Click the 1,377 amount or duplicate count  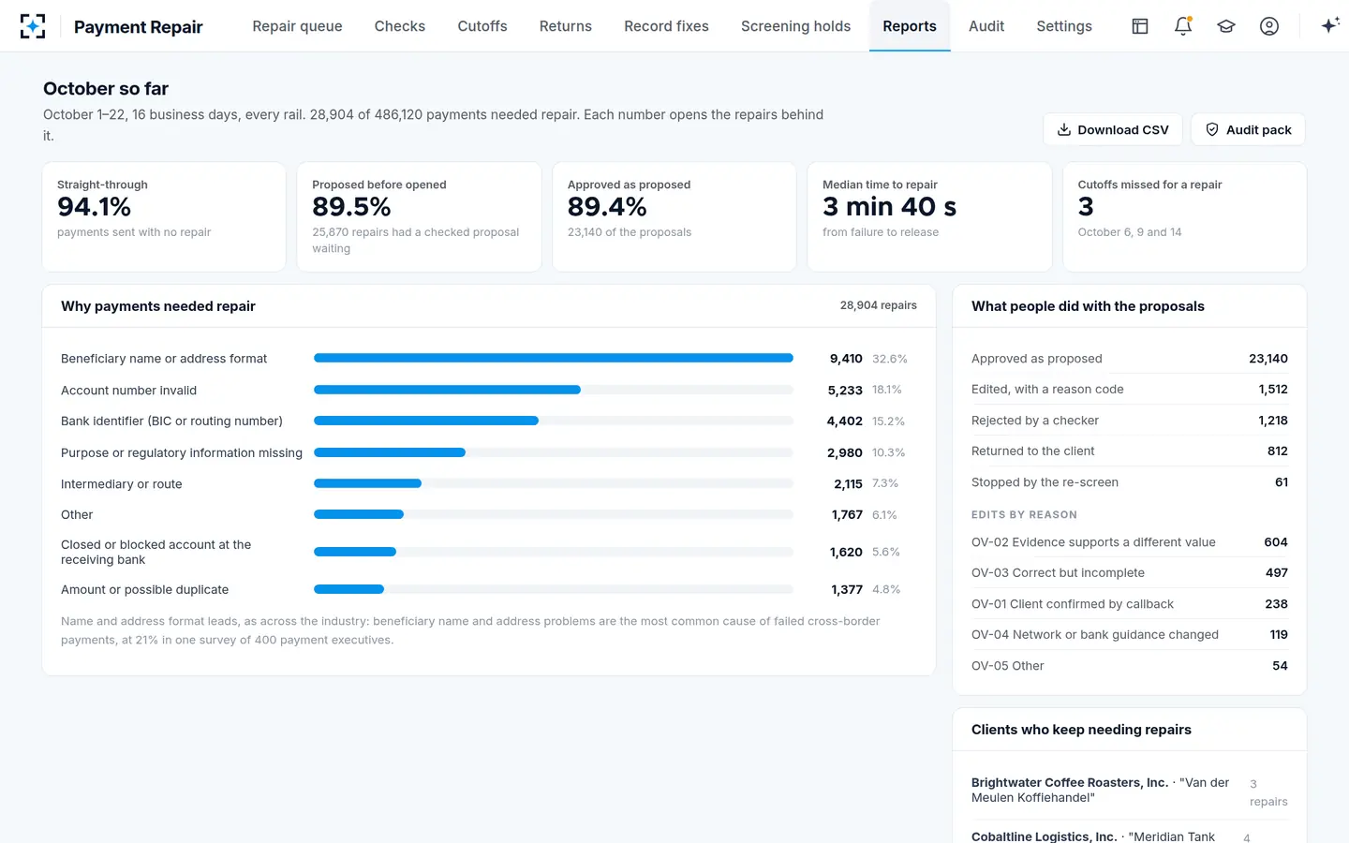tap(847, 589)
